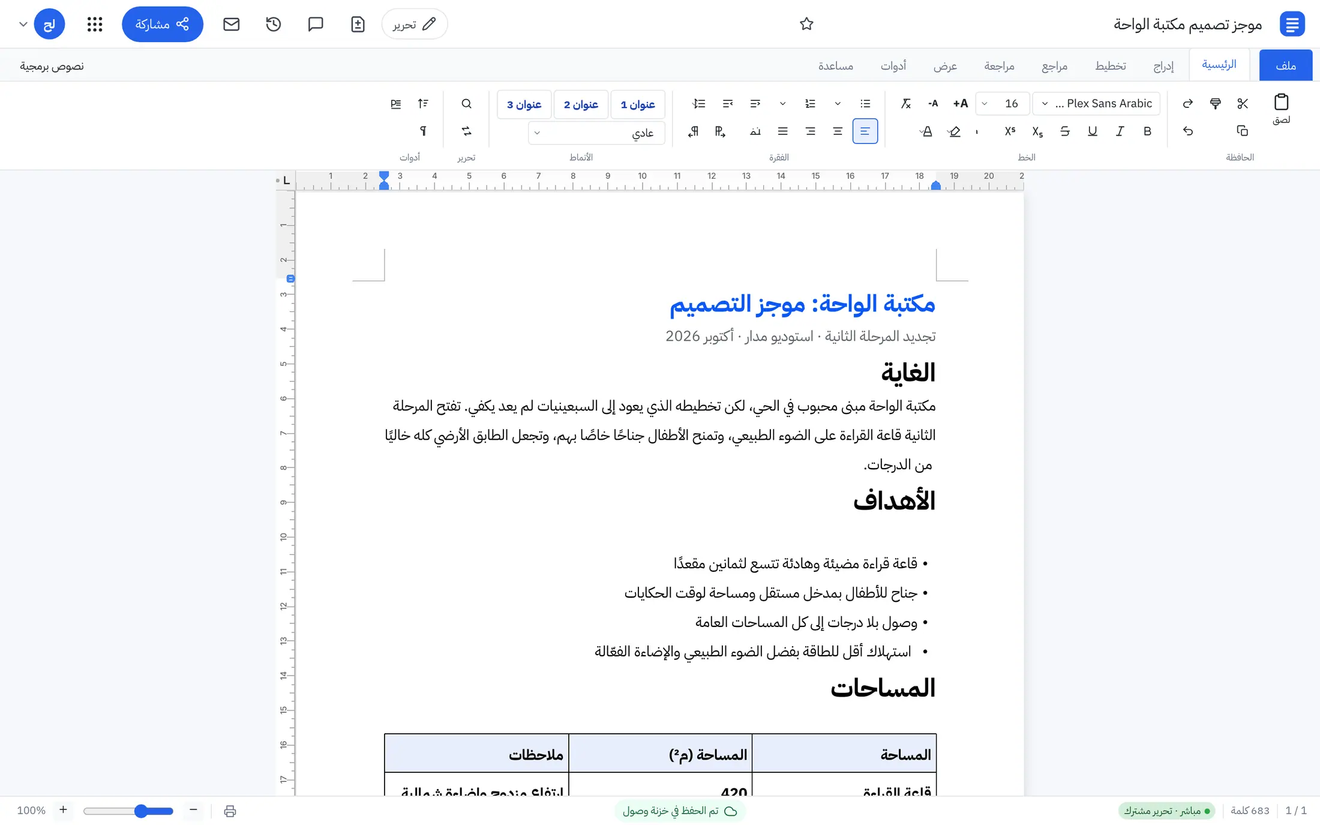This screenshot has height=825, width=1320.
Task: Toggle strikethrough formatting
Action: (x=1065, y=131)
